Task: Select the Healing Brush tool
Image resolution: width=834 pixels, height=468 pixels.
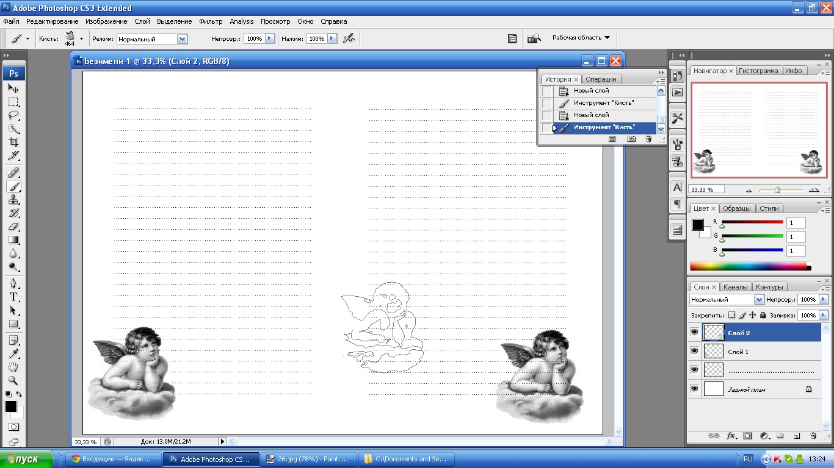Action: click(13, 172)
